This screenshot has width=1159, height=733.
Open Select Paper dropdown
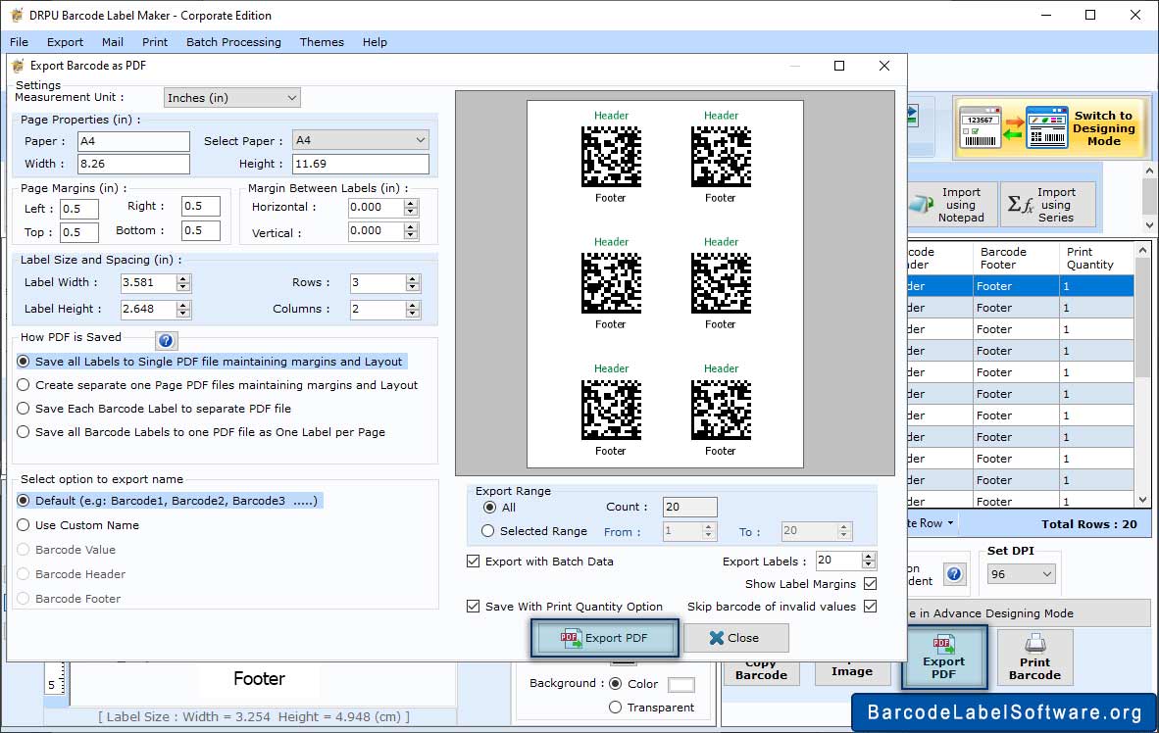[361, 140]
